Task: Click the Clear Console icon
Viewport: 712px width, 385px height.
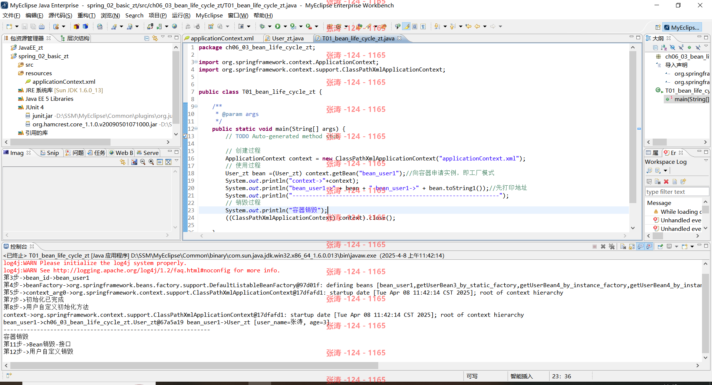Action: 623,246
